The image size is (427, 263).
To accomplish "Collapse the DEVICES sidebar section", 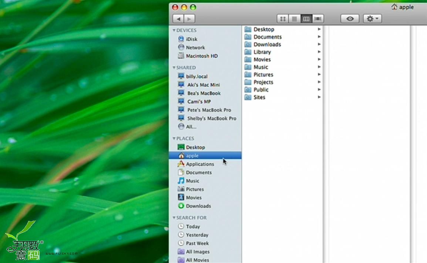I will pos(174,30).
